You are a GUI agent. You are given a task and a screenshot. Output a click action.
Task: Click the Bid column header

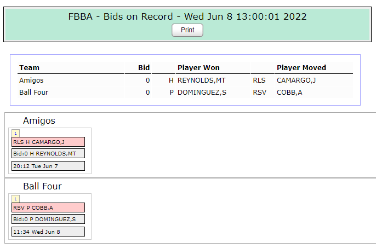144,67
